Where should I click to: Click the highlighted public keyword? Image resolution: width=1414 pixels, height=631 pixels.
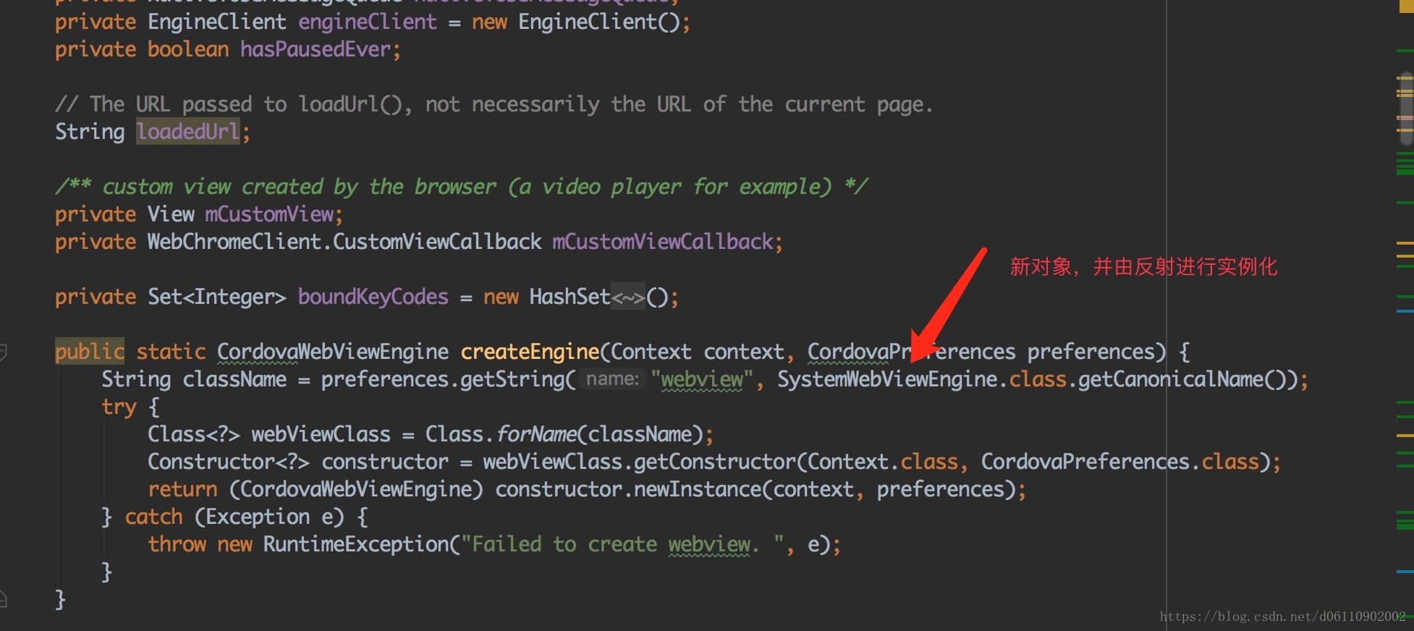tap(90, 352)
